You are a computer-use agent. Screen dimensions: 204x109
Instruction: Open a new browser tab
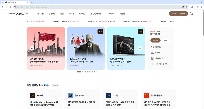pyautogui.click(x=32, y=2)
